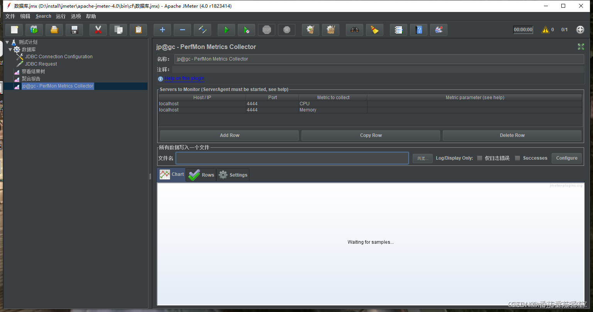The height and width of the screenshot is (312, 593).
Task: Click localhost in the Memory row
Action: coord(202,110)
